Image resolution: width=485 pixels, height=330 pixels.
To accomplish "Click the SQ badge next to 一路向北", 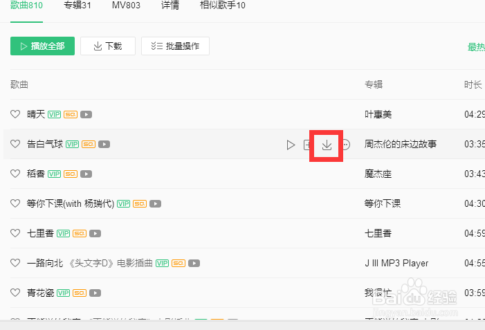I will pyautogui.click(x=179, y=263).
